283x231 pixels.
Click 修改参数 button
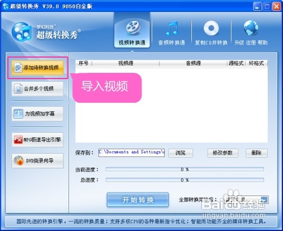coord(222,152)
